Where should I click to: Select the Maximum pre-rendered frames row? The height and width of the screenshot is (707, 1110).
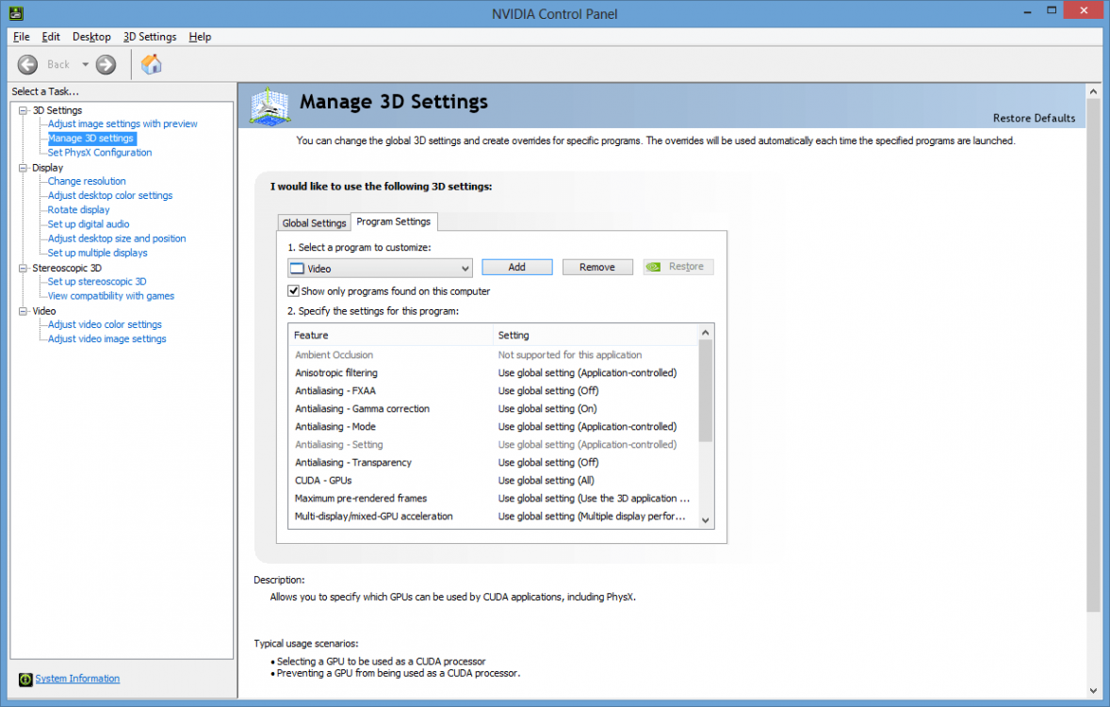point(494,499)
